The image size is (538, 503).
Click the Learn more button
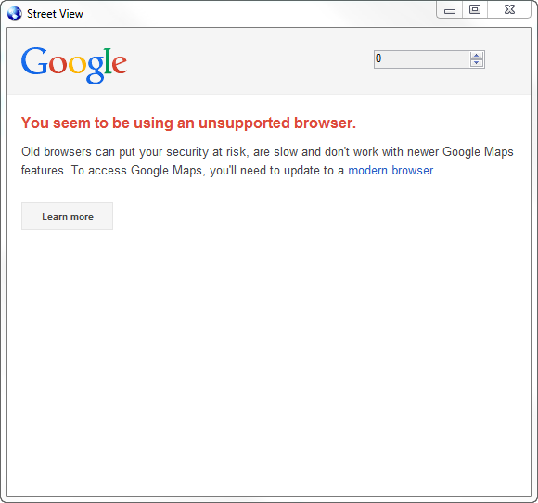(x=67, y=216)
